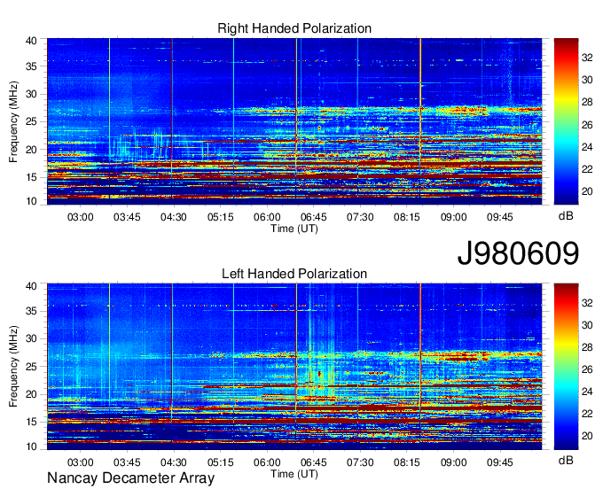Click the 30 MHz tick on the Right Handed plot

[31, 94]
